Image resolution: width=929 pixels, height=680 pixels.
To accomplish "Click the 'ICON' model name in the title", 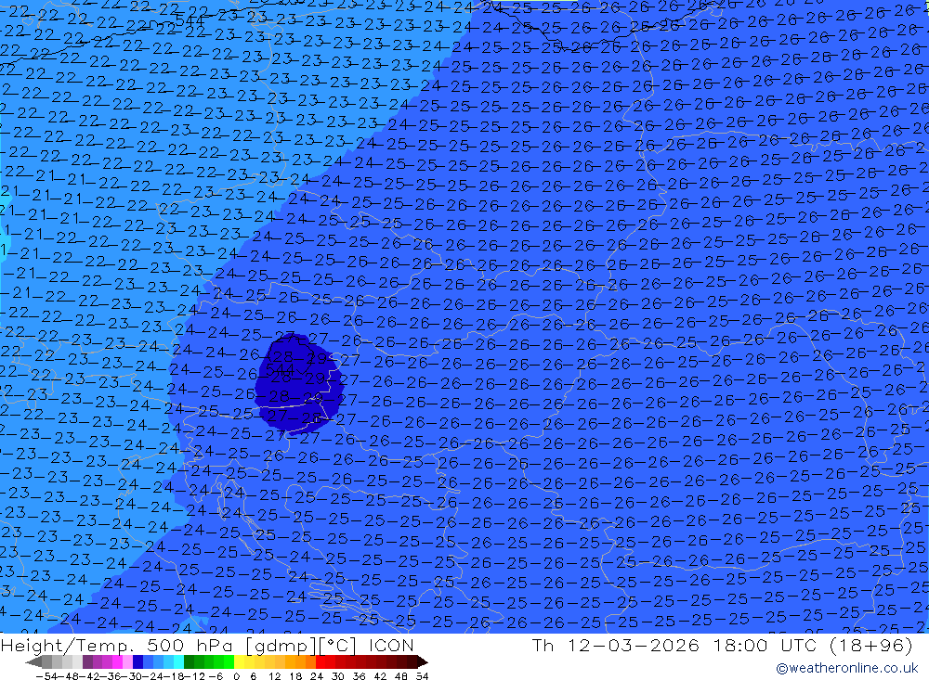I will 391,645.
